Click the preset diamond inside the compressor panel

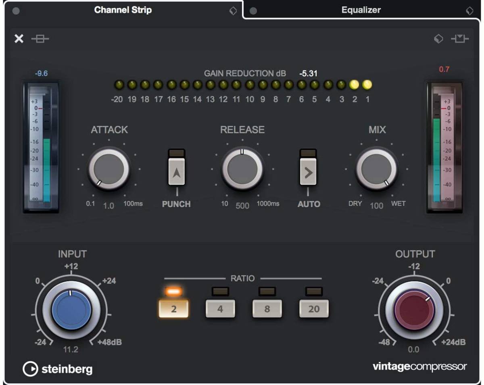coord(438,39)
